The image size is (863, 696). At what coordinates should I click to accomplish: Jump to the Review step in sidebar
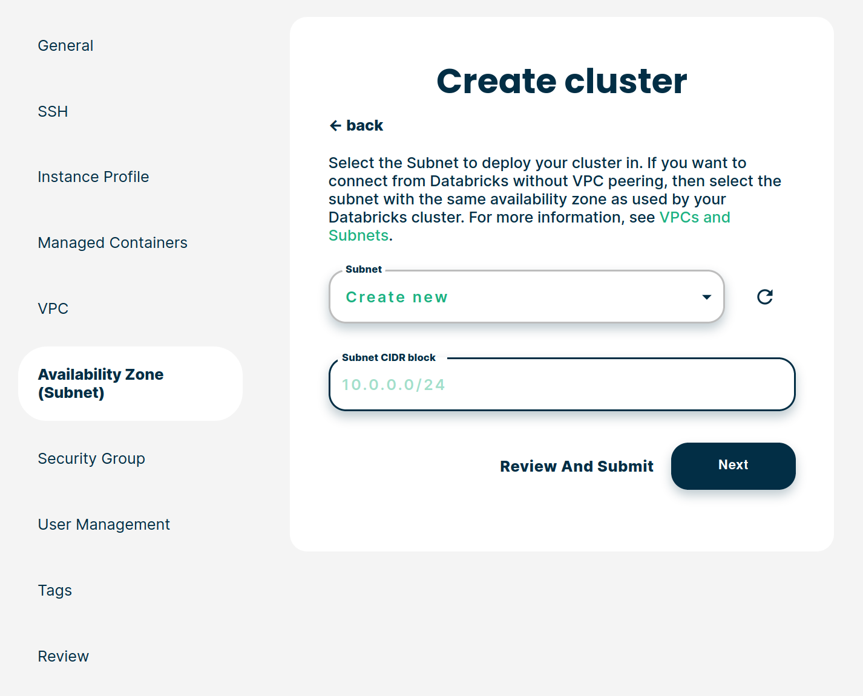(64, 657)
